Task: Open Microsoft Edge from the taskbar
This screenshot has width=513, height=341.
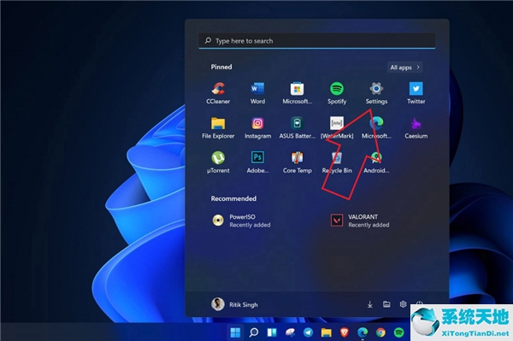Action: [x=363, y=332]
